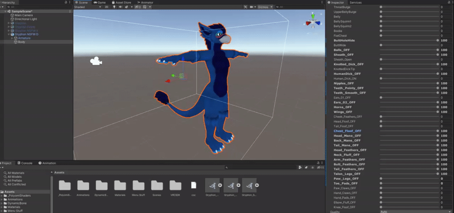Screen dimensions: 454x213
Task: Open the SampleScene row three-dot options
Action: pyautogui.click(x=70, y=11)
